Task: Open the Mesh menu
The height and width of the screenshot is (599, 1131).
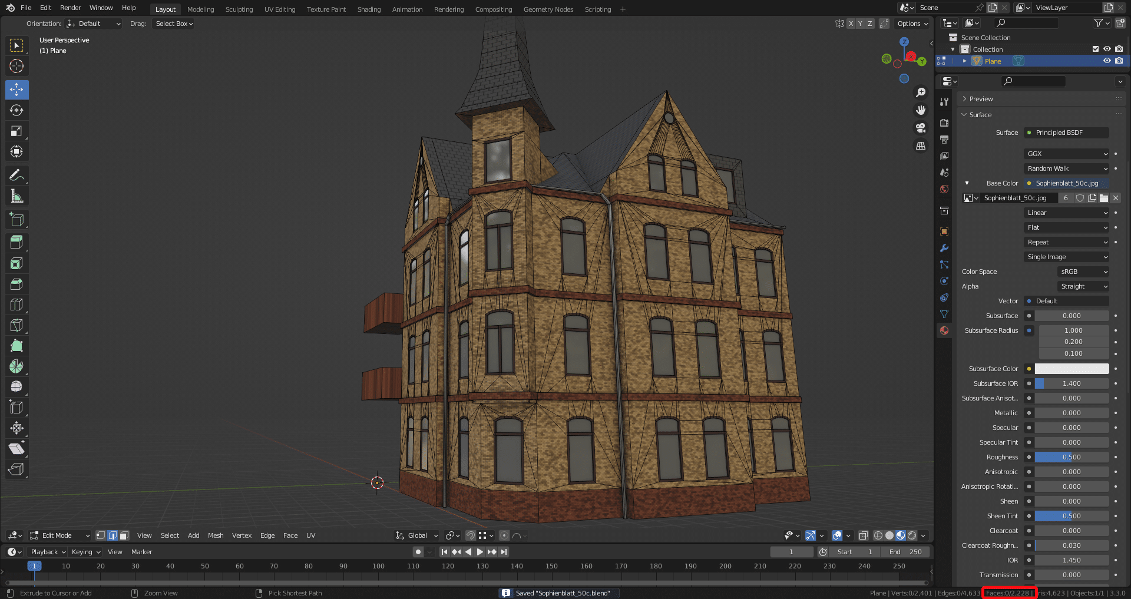Action: [216, 535]
